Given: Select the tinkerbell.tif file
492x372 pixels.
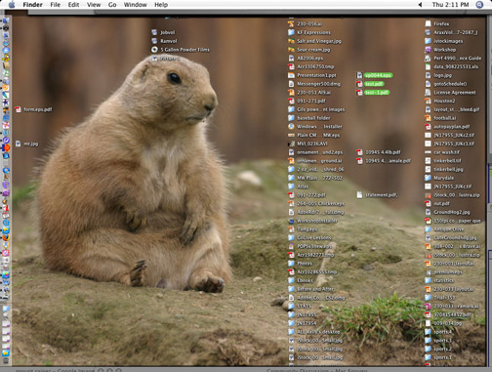Looking at the screenshot, I should coord(428,161).
